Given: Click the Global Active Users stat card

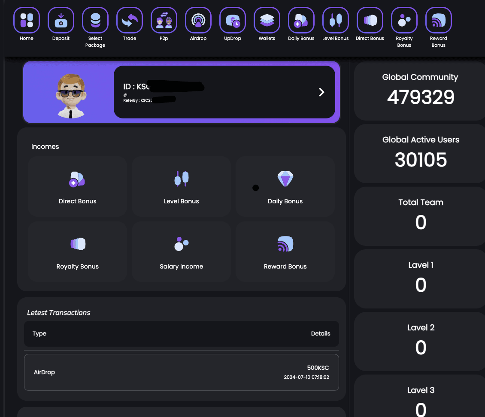Looking at the screenshot, I should point(421,152).
